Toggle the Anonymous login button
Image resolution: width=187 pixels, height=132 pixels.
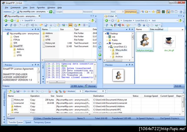(131, 12)
